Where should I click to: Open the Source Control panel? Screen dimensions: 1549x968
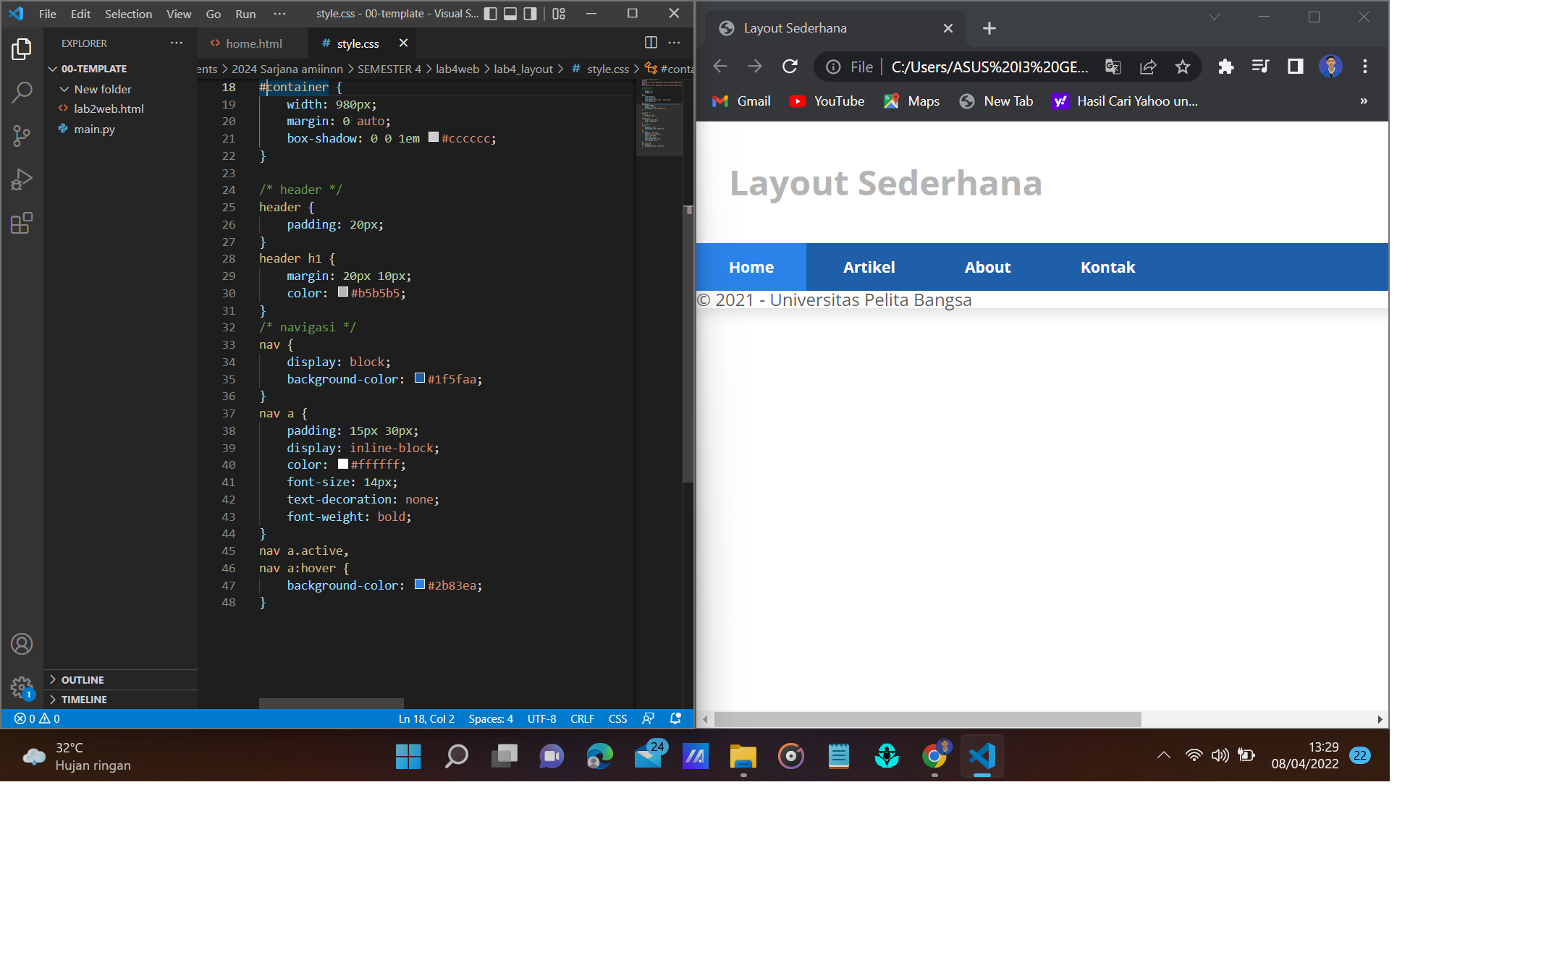(22, 136)
